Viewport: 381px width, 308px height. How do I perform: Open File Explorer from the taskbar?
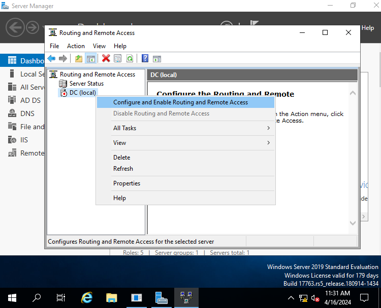point(112,298)
